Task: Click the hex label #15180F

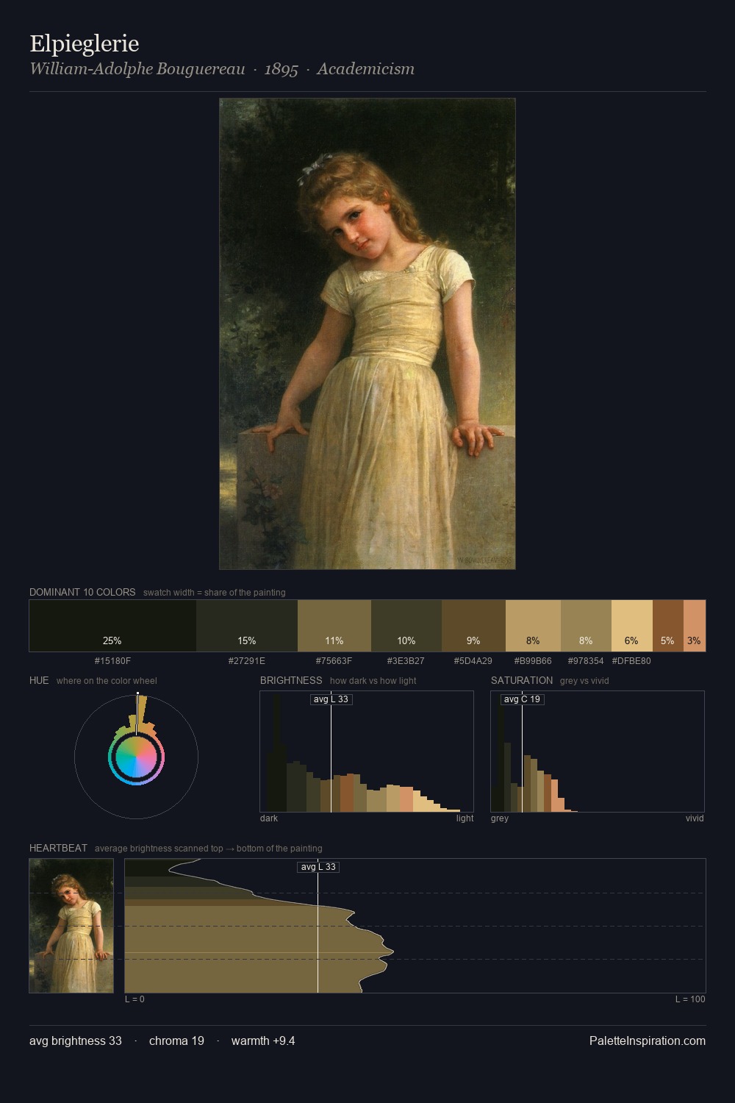Action: pos(112,661)
